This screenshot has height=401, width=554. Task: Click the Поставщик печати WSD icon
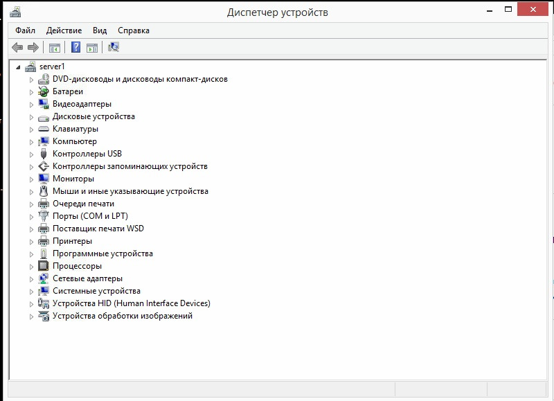click(x=44, y=229)
